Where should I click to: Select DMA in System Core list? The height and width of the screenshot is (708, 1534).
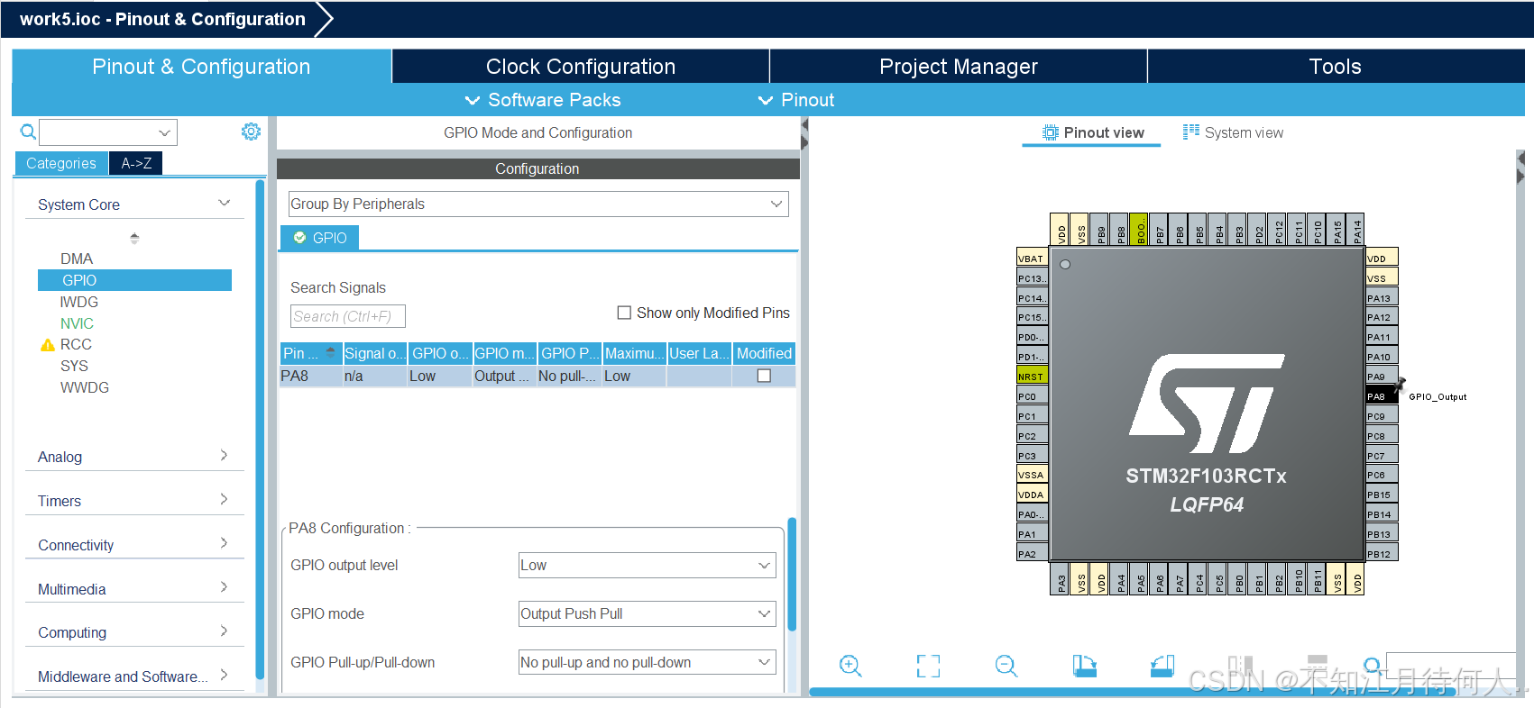click(77, 259)
